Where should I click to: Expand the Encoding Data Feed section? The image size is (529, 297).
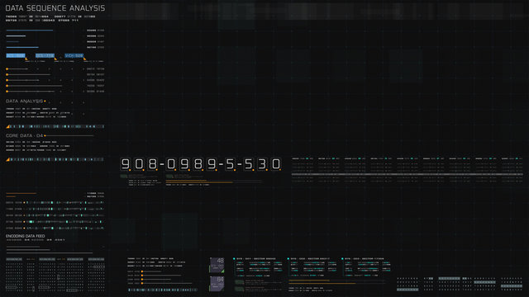pyautogui.click(x=26, y=236)
